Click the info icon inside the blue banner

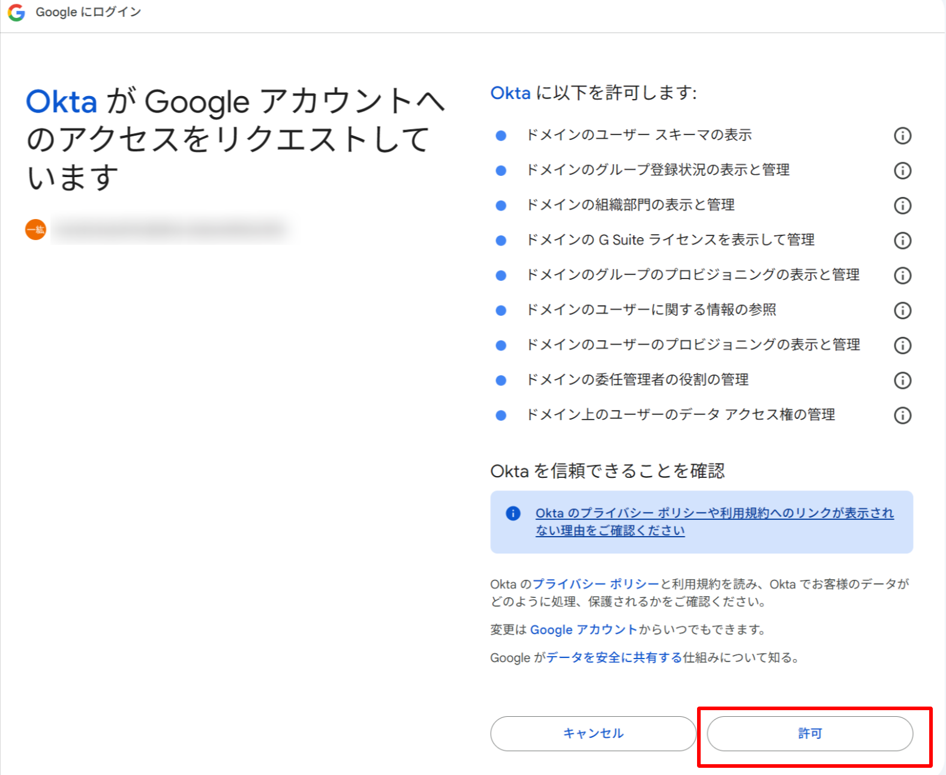tap(513, 513)
